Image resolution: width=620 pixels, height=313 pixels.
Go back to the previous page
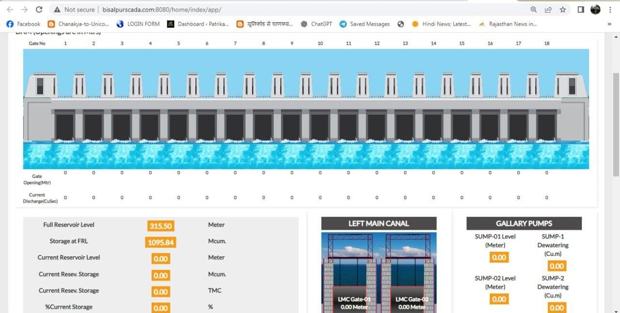pyautogui.click(x=10, y=10)
